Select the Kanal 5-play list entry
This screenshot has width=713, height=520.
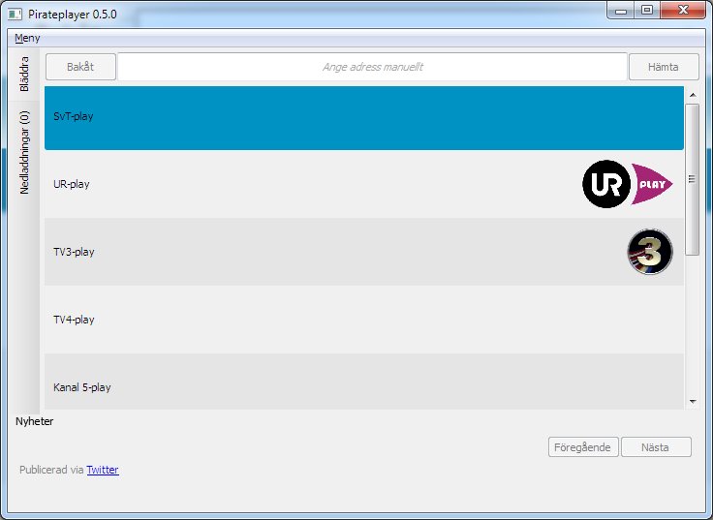364,382
